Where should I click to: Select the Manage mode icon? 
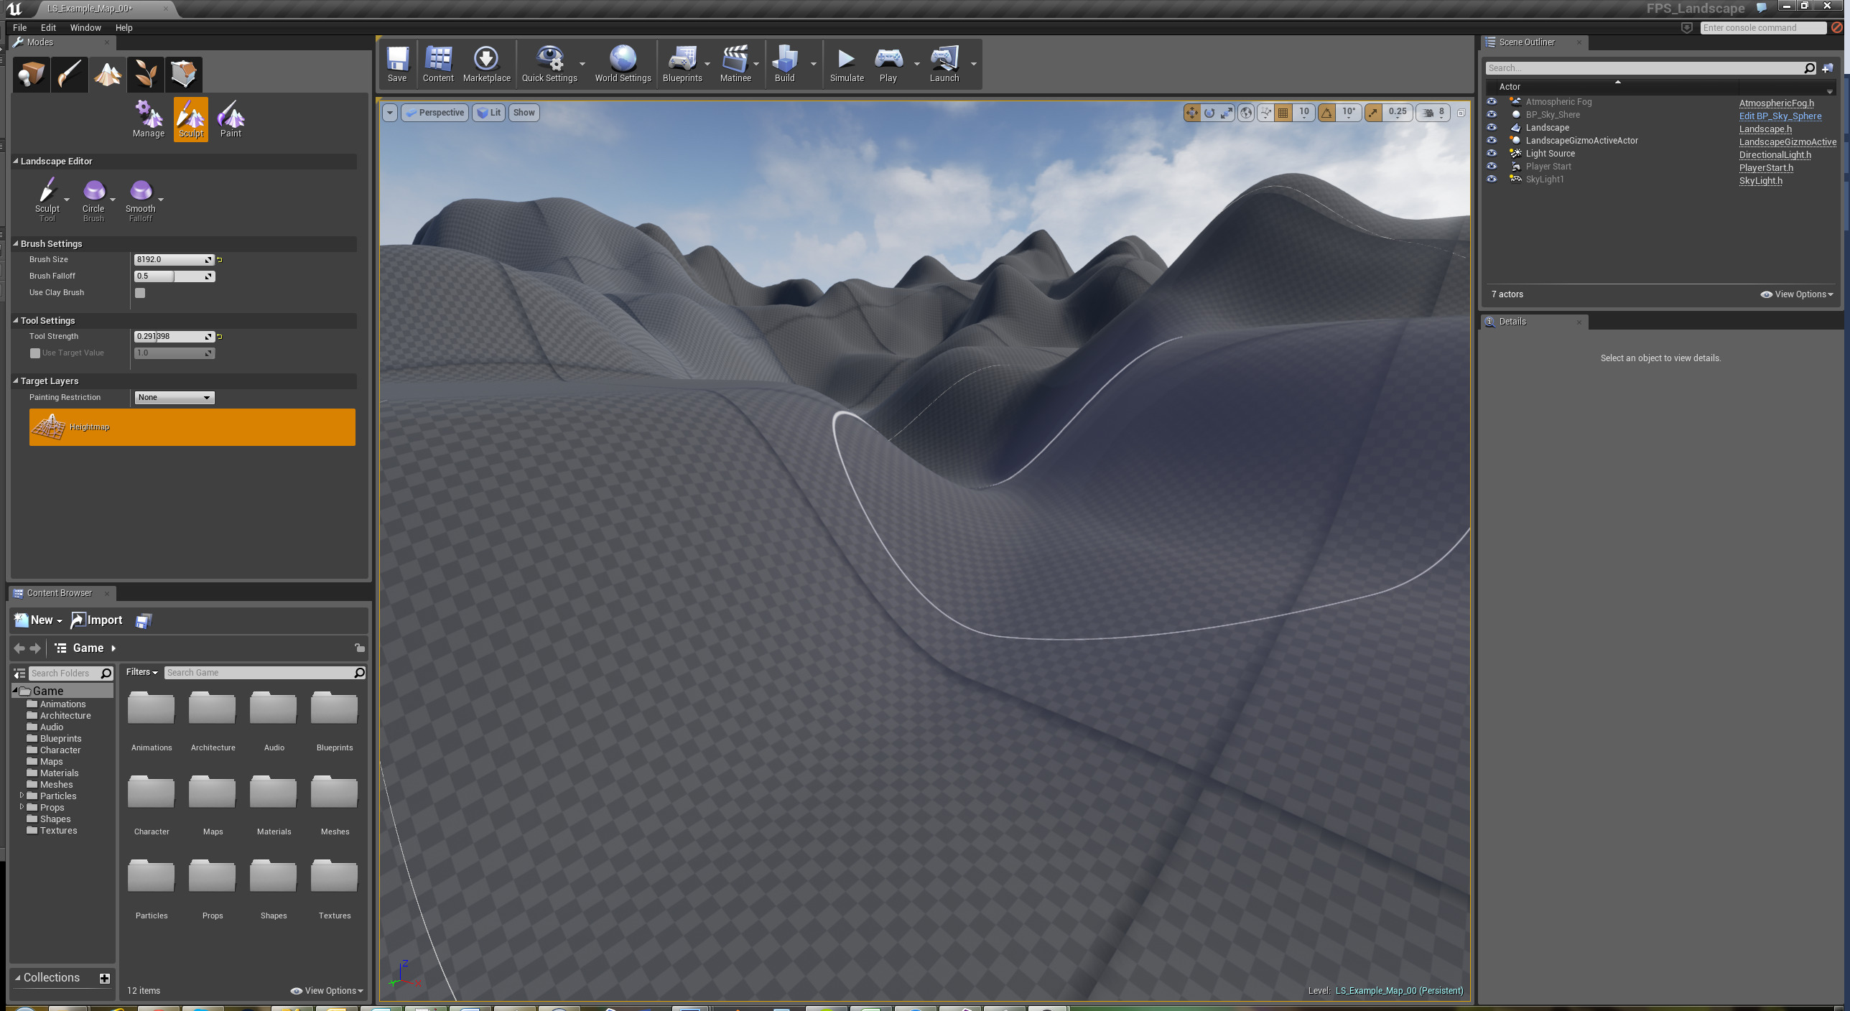pos(148,118)
